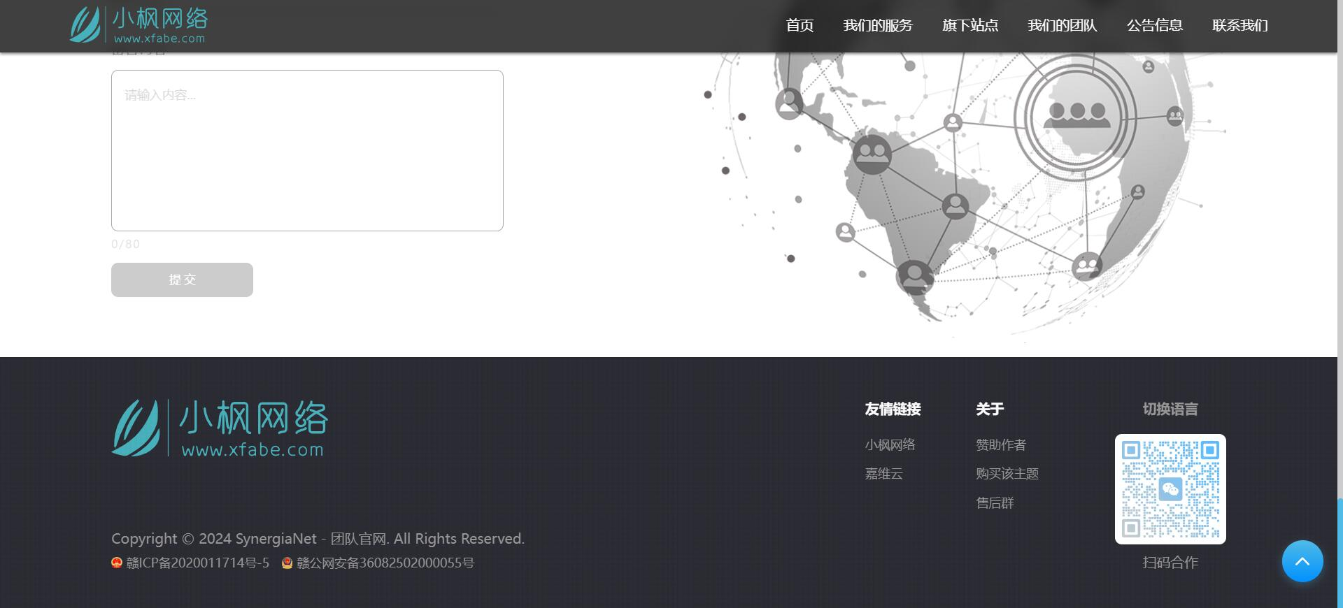The height and width of the screenshot is (608, 1343).
Task: Click the scroll-to-top arrow button
Action: 1302,561
